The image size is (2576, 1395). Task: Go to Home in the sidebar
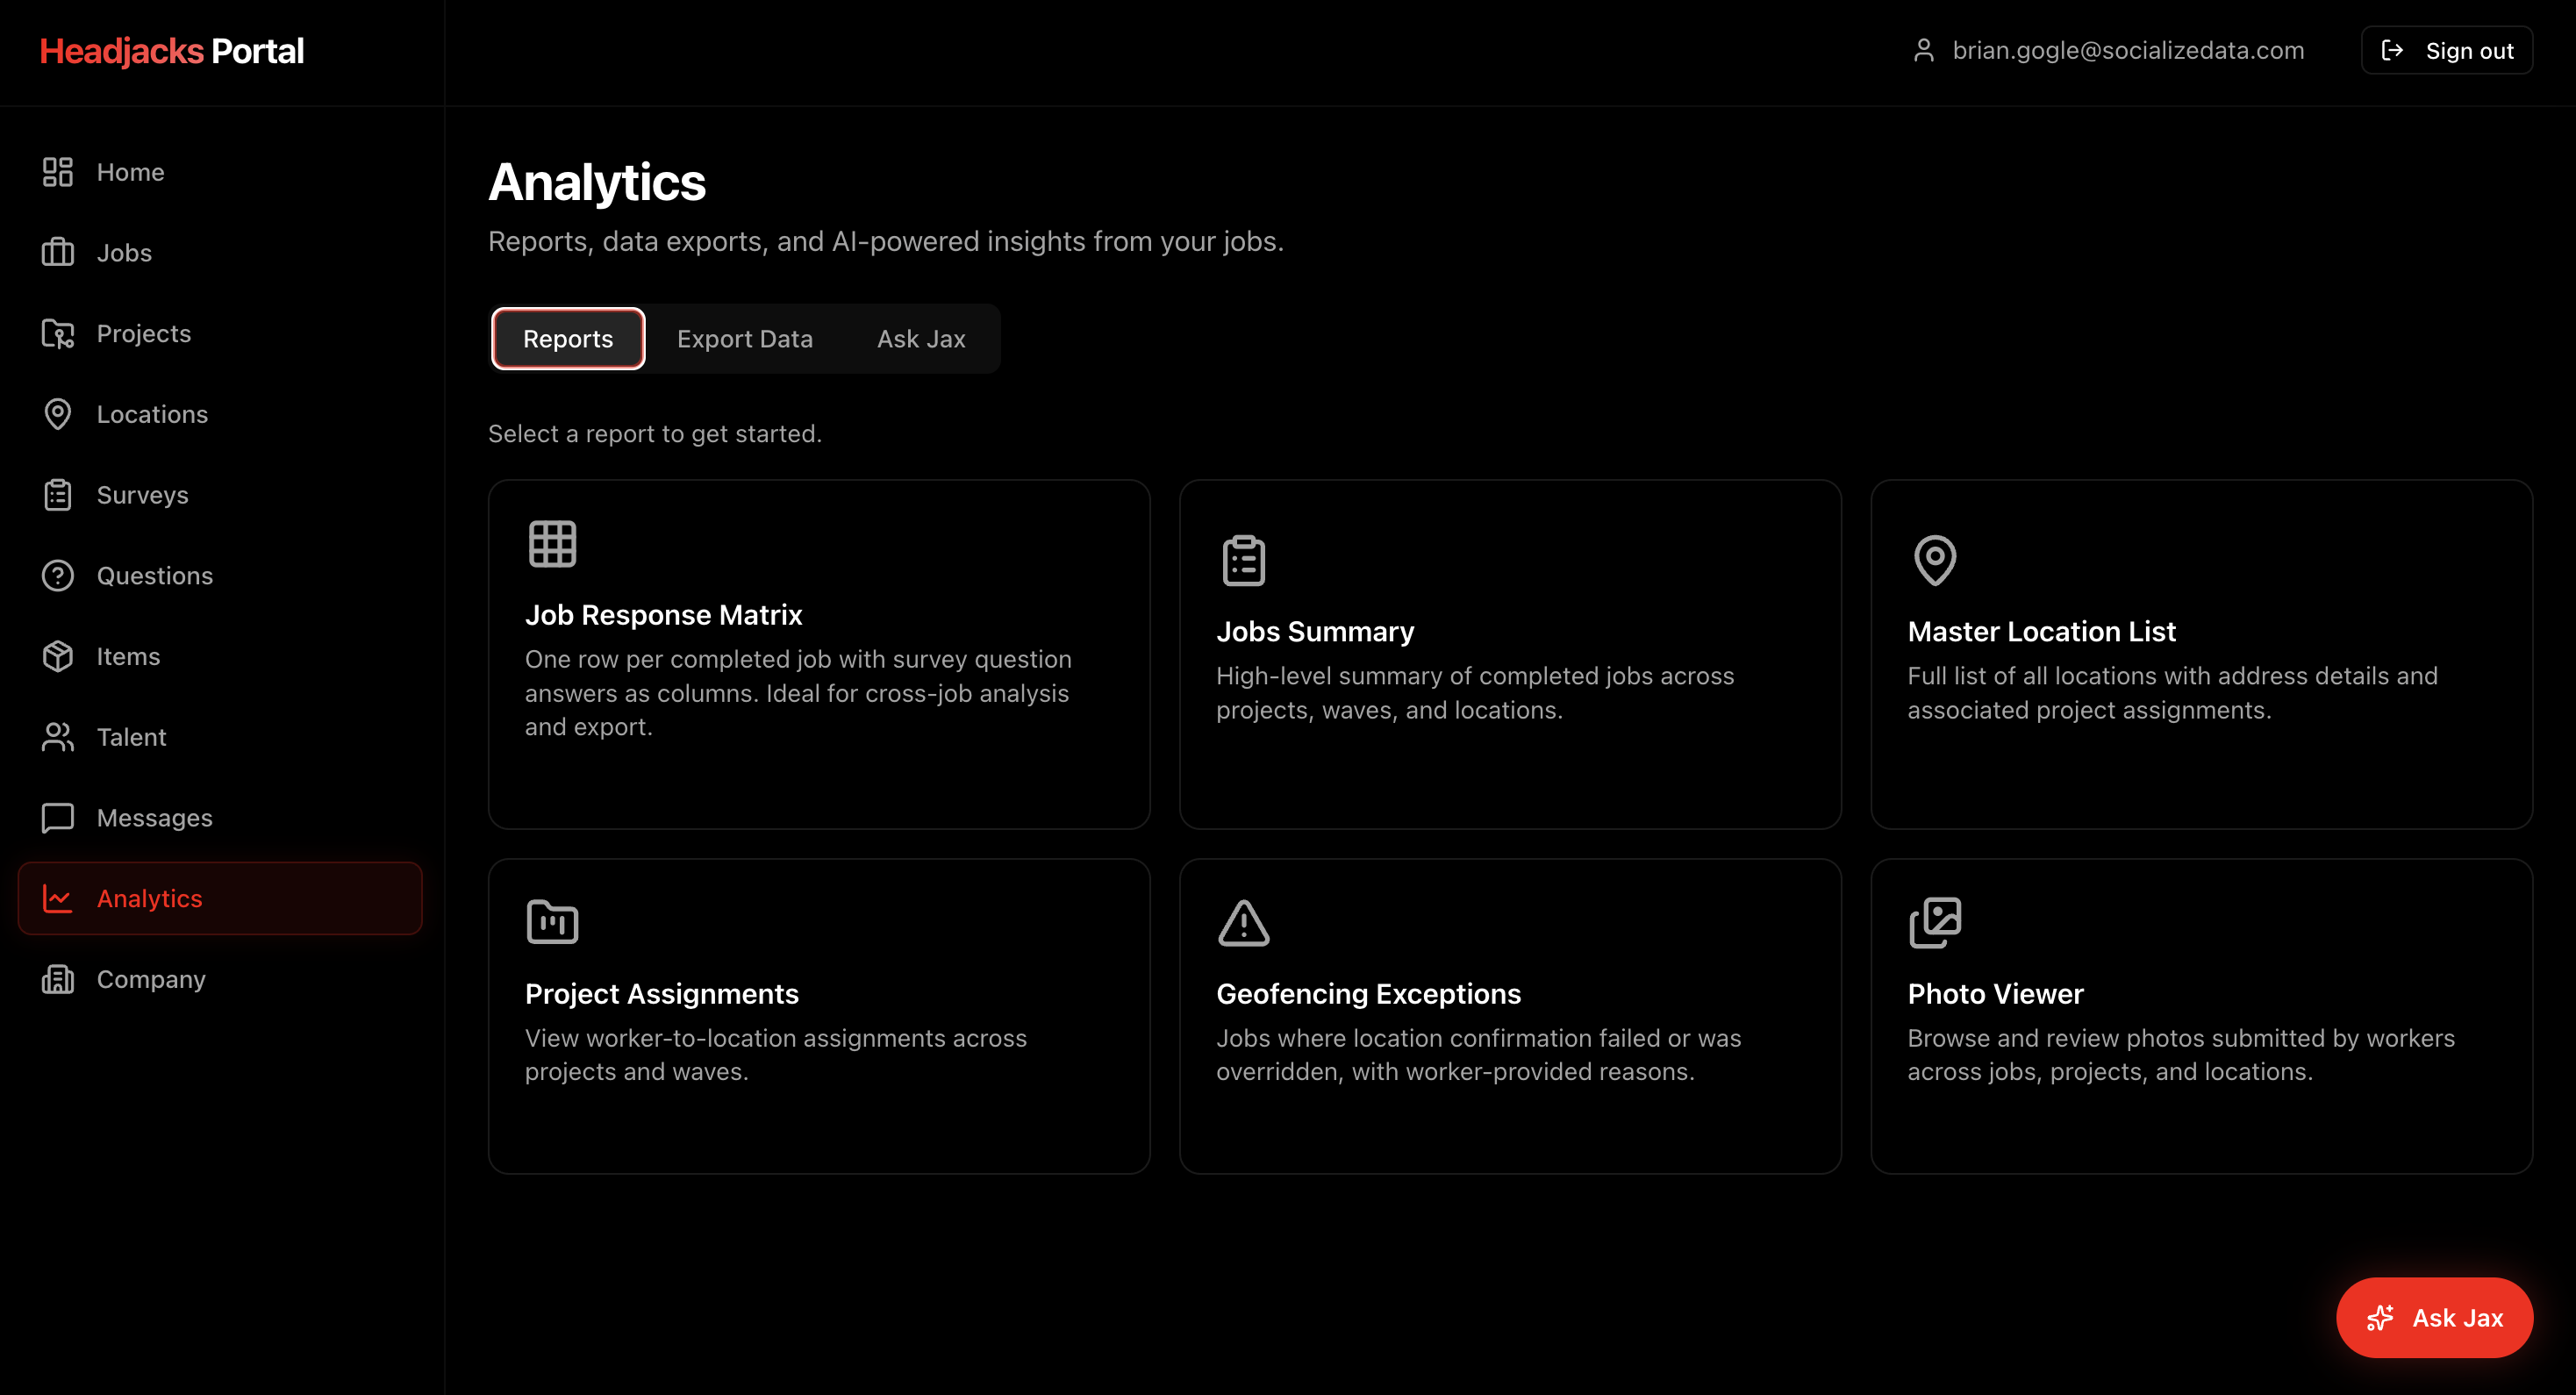pyautogui.click(x=220, y=172)
